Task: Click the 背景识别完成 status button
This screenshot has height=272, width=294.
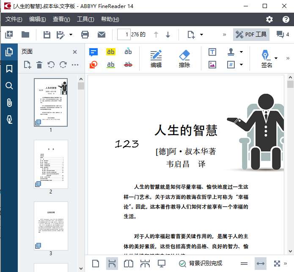Action: point(201,264)
